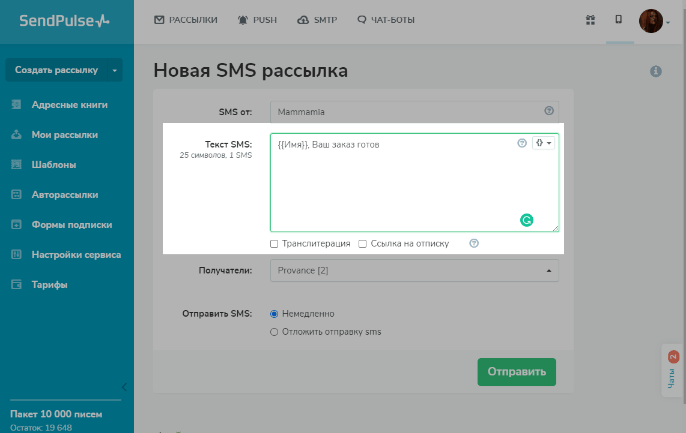Click into the SMS text area
The width and height of the screenshot is (686, 433).
(x=396, y=186)
